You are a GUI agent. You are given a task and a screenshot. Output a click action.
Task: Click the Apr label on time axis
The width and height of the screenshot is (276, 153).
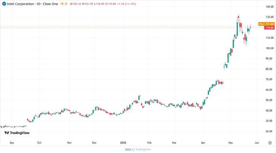coord(203,143)
